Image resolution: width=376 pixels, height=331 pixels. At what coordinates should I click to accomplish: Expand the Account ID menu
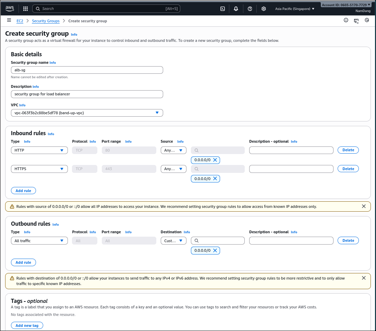(x=346, y=4)
